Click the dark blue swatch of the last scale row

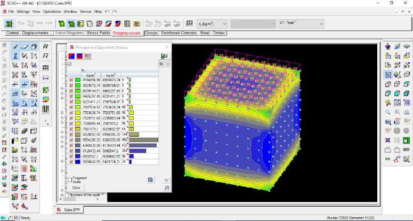(77, 162)
